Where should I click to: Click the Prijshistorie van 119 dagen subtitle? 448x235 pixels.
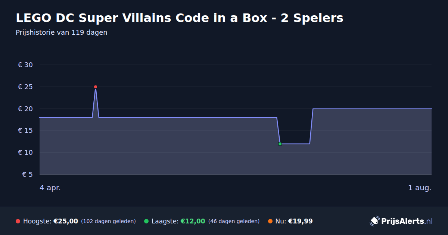point(62,32)
